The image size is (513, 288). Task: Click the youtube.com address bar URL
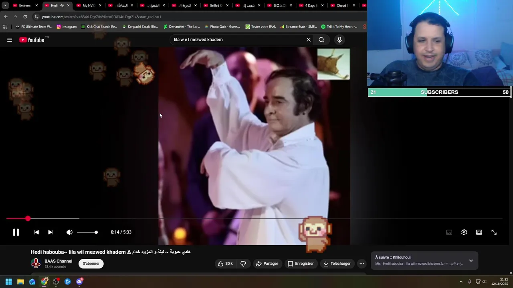tap(101, 17)
